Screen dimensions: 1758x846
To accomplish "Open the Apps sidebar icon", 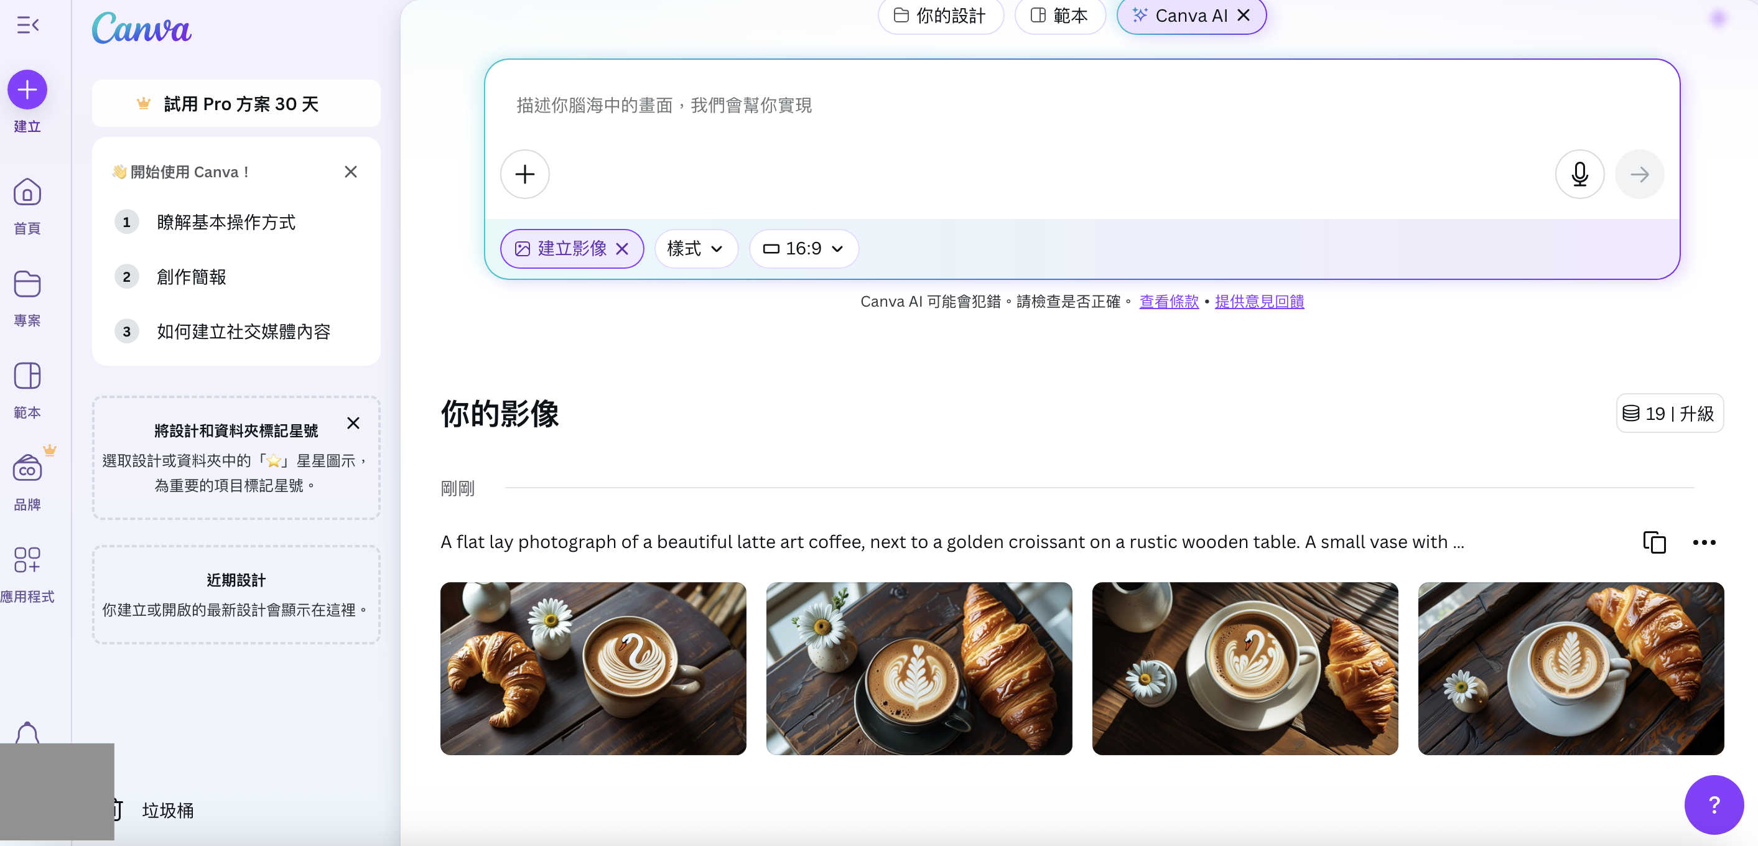I will 27,559.
